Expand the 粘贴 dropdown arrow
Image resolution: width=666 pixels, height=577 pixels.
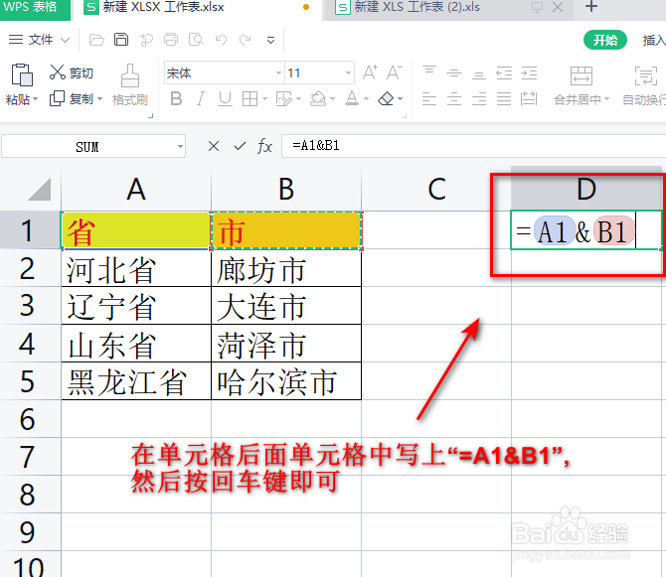[x=35, y=99]
